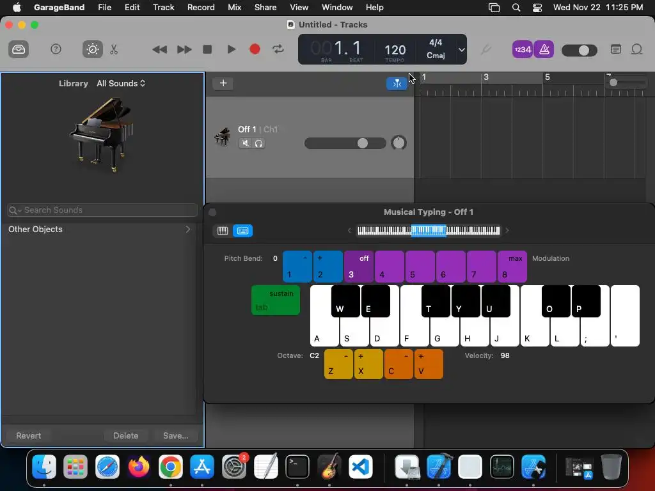Open Finder from the Dock
Viewport: 655px width, 491px height.
pos(44,467)
